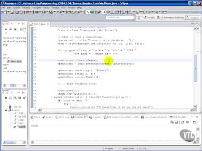
Task: Open the Edit menu
Action: pyautogui.click(x=9, y=8)
